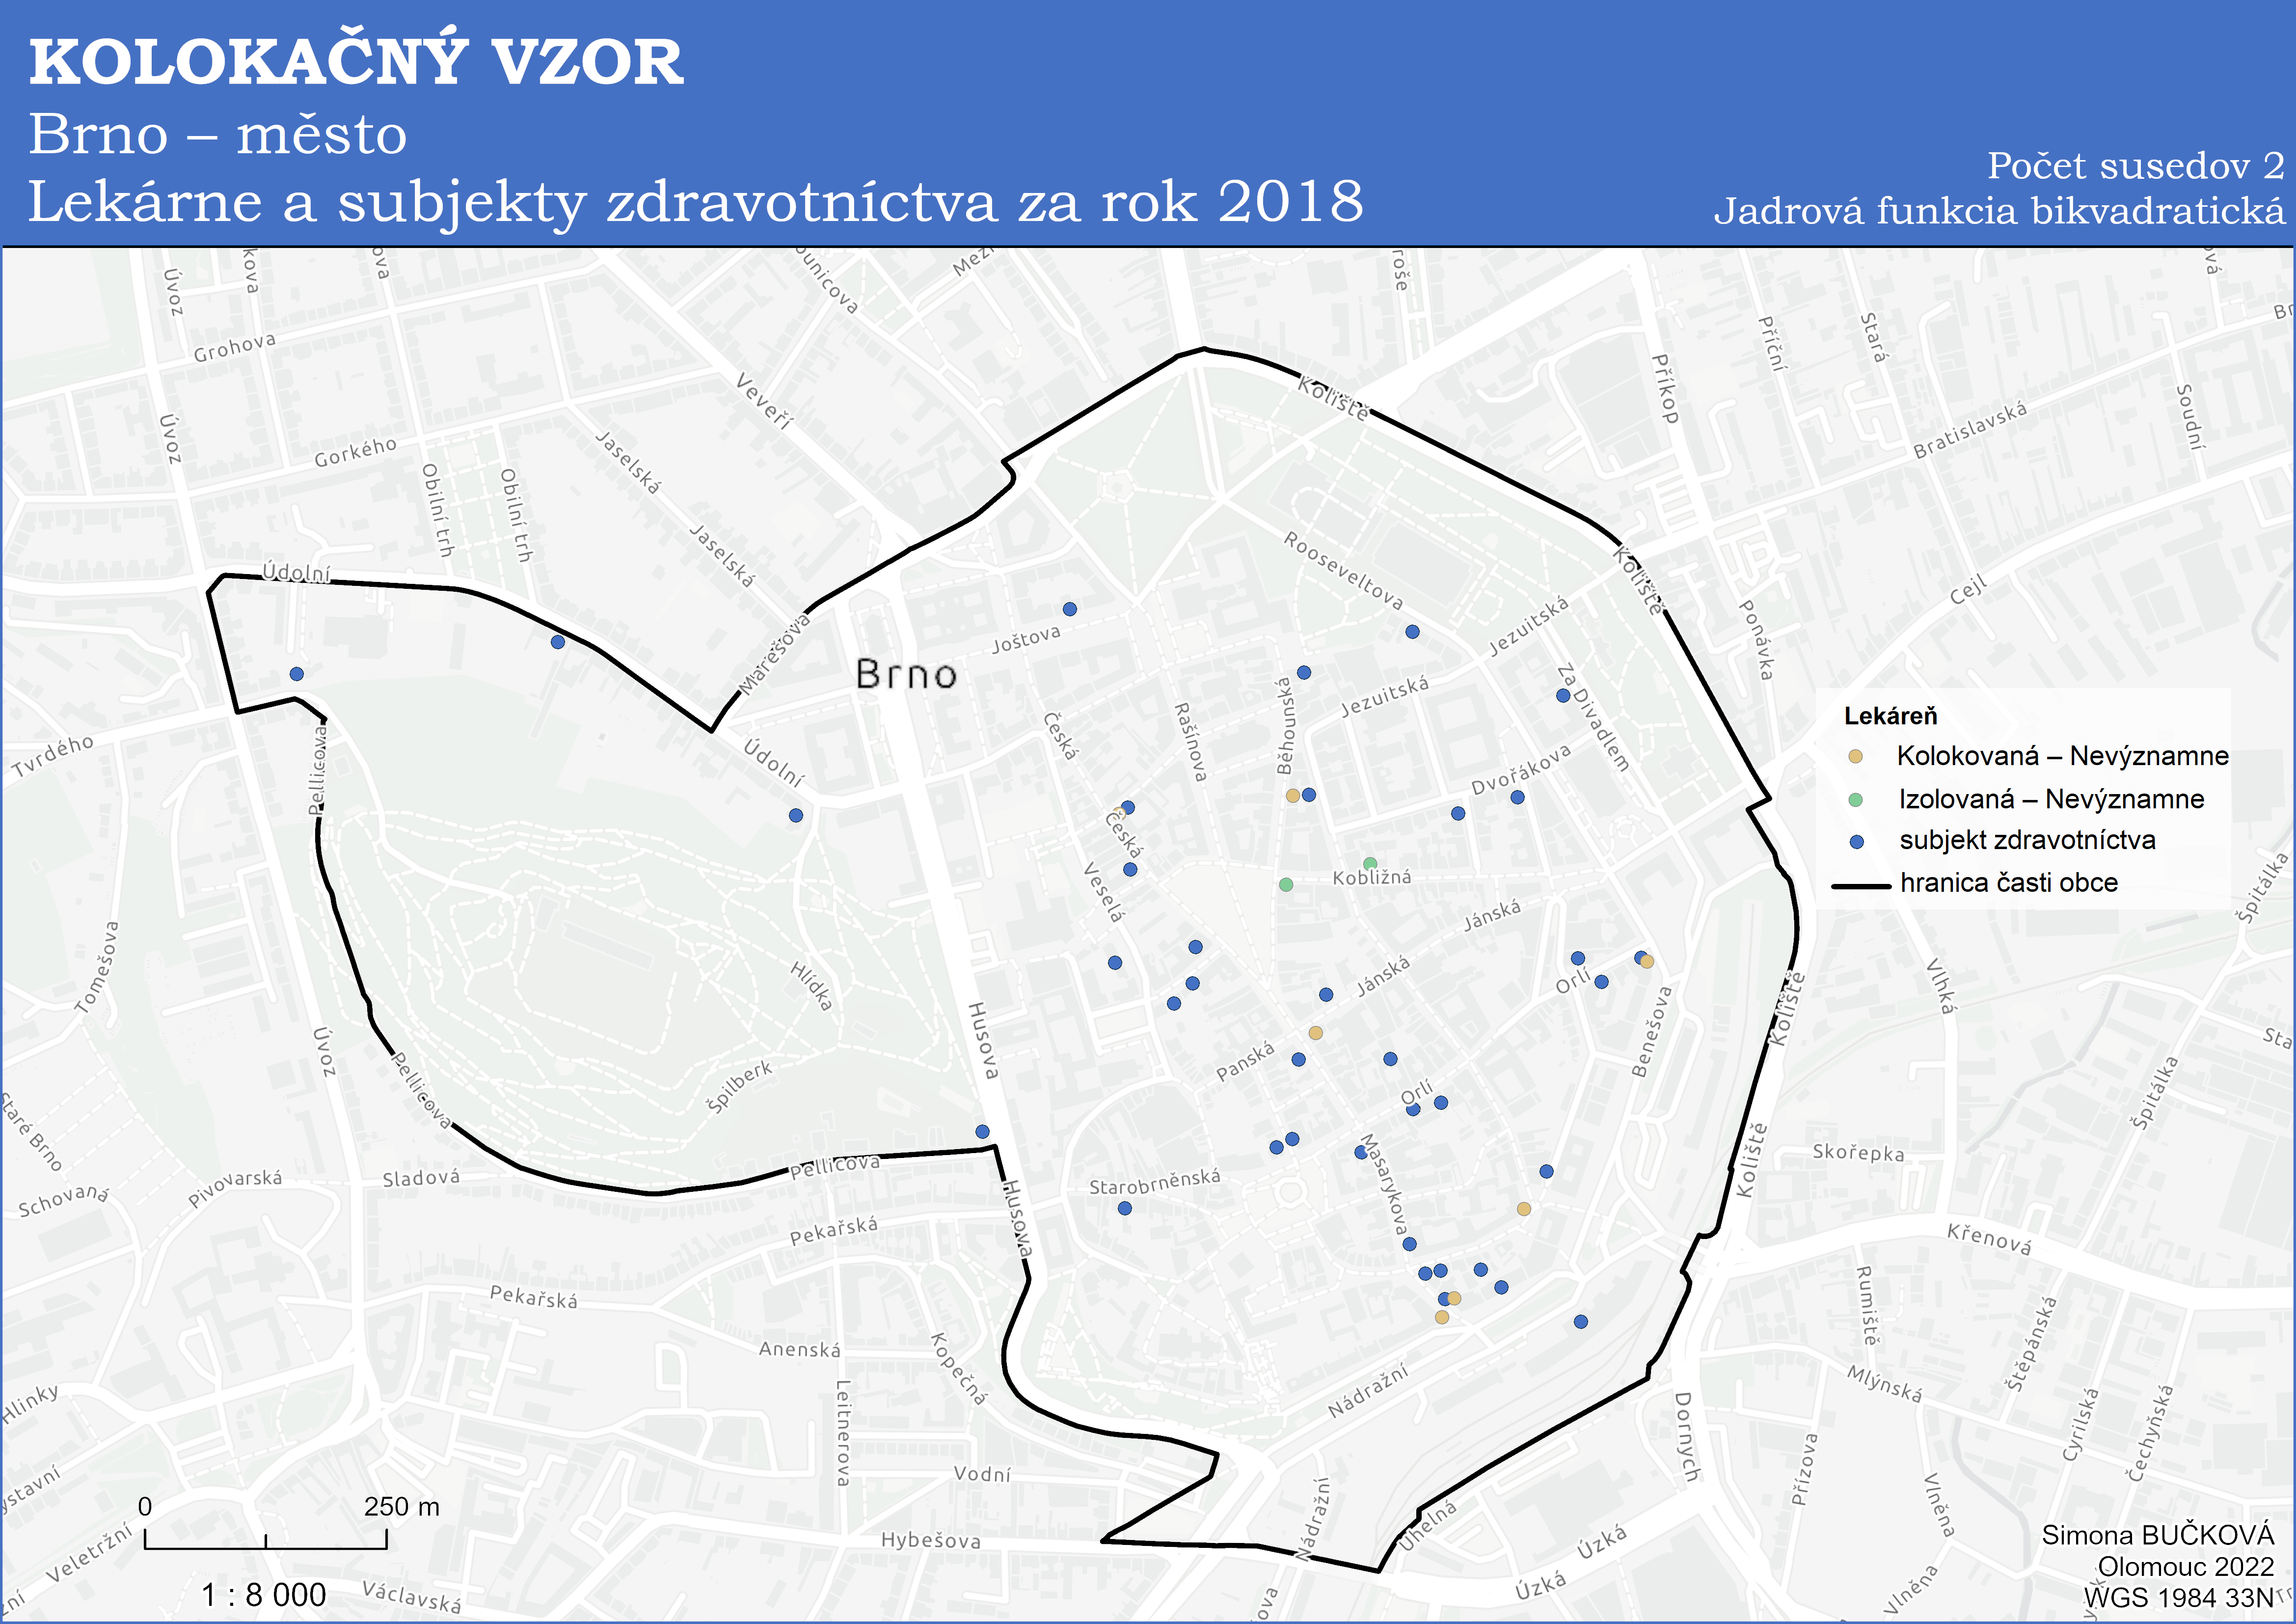Click the 'Brno – město' subtitle
This screenshot has width=2296, height=1624.
(x=218, y=134)
